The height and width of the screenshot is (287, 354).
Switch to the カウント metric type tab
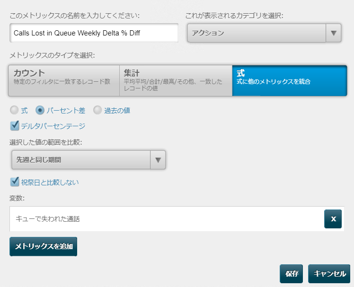pyautogui.click(x=64, y=81)
